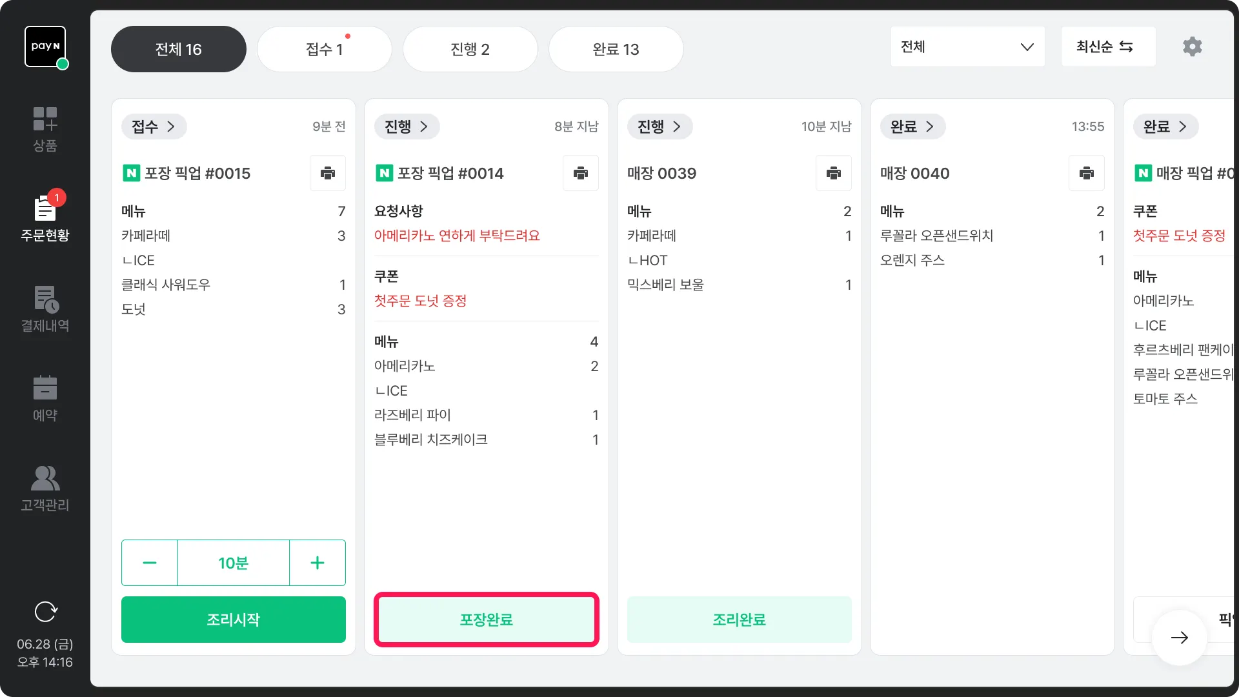Decrease cooking time with minus button
1239x697 pixels.
(150, 563)
